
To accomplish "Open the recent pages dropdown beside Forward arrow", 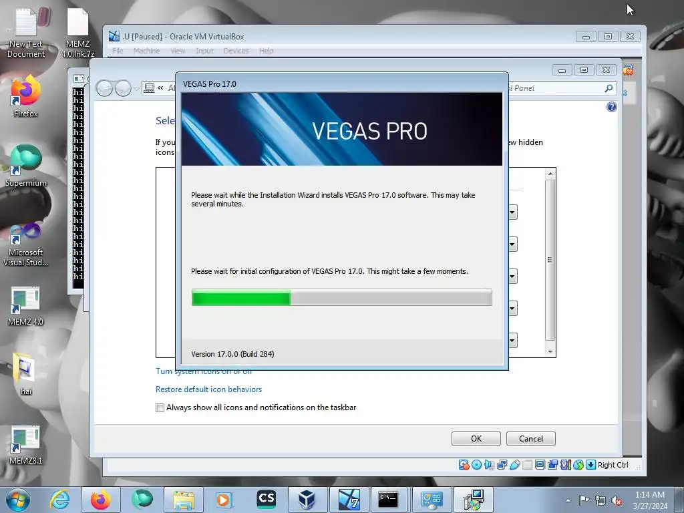I will coord(136,89).
